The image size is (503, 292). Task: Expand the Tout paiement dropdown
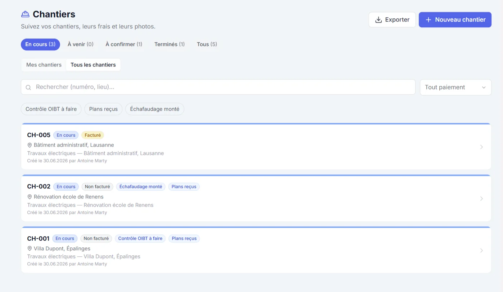(456, 87)
